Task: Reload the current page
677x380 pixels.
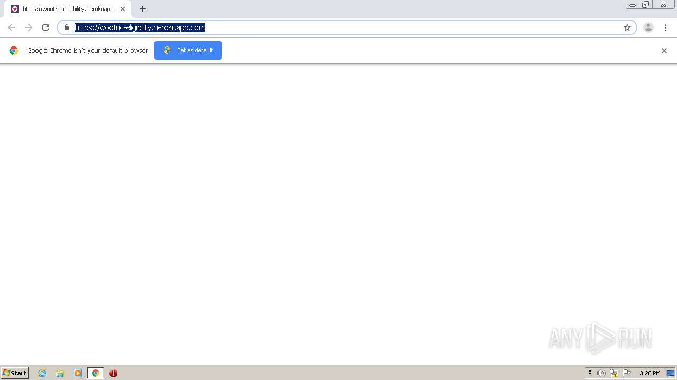Action: tap(45, 27)
